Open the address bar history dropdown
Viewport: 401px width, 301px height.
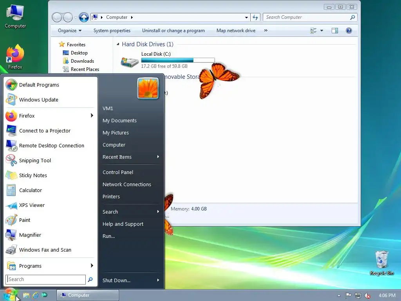pyautogui.click(x=246, y=17)
